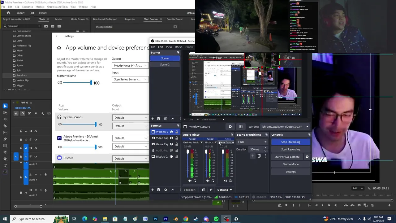The width and height of the screenshot is (396, 223).
Task: Show the Audio Input source
Action: (171, 151)
